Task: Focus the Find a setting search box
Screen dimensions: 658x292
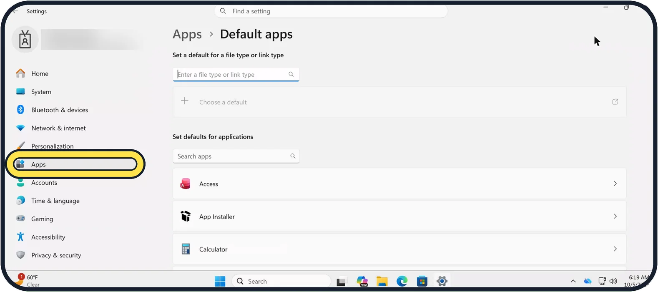Action: (x=331, y=11)
